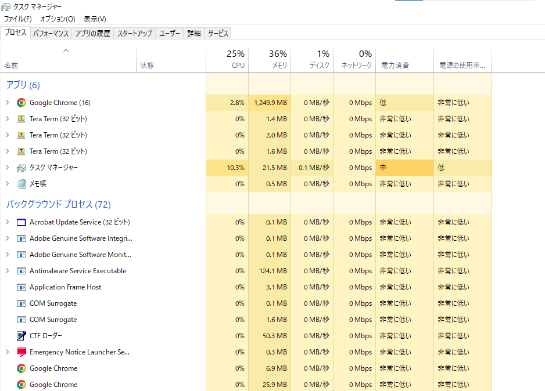Switch to the スタートアップ tab
Screen dimensions: 545x391
point(134,34)
